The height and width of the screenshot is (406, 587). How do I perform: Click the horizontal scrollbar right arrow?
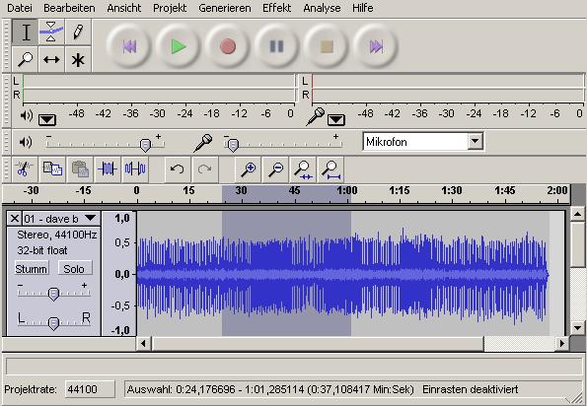coord(562,343)
